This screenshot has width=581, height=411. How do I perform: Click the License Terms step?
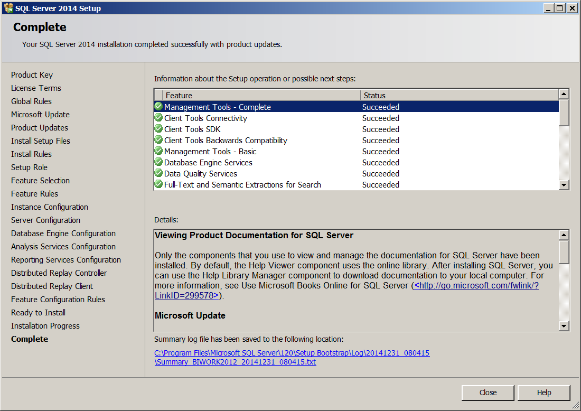click(36, 88)
